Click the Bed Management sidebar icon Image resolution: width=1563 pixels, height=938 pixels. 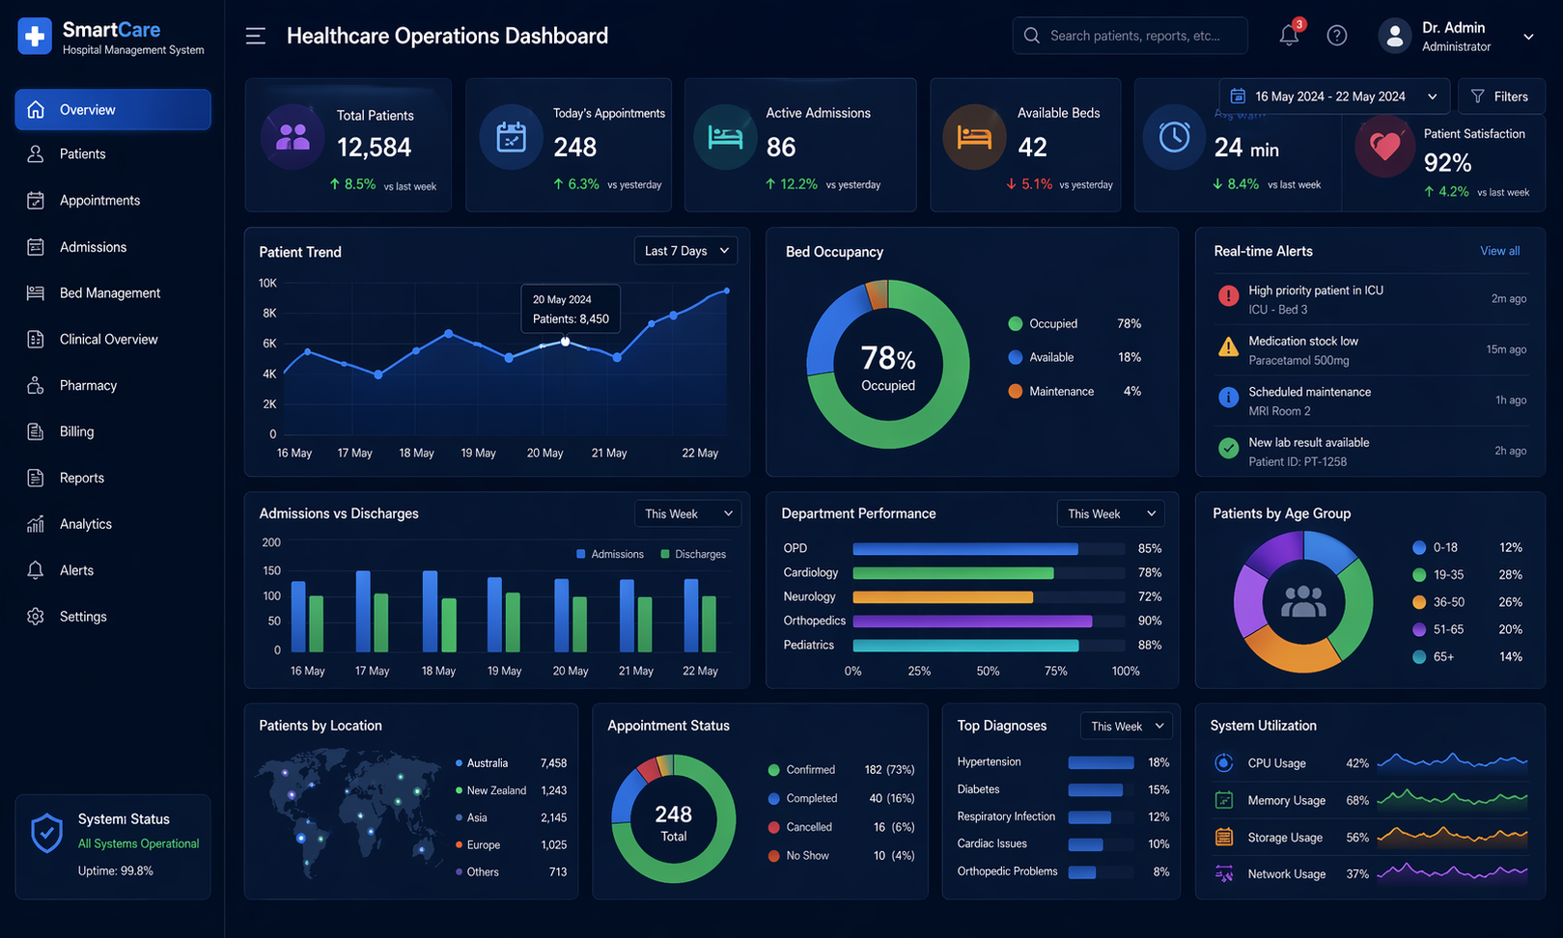(x=36, y=292)
